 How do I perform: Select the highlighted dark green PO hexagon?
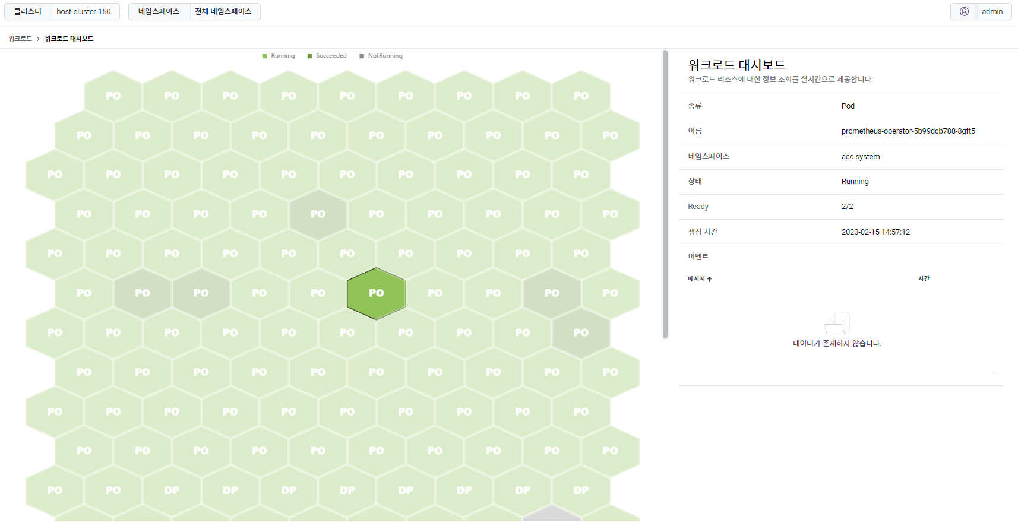coord(377,293)
